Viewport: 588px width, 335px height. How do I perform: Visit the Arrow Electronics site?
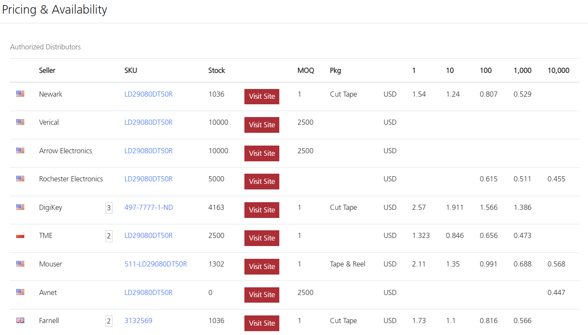pos(261,153)
